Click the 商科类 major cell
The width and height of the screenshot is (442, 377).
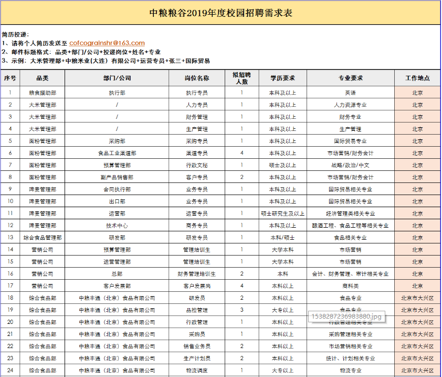pyautogui.click(x=350, y=286)
